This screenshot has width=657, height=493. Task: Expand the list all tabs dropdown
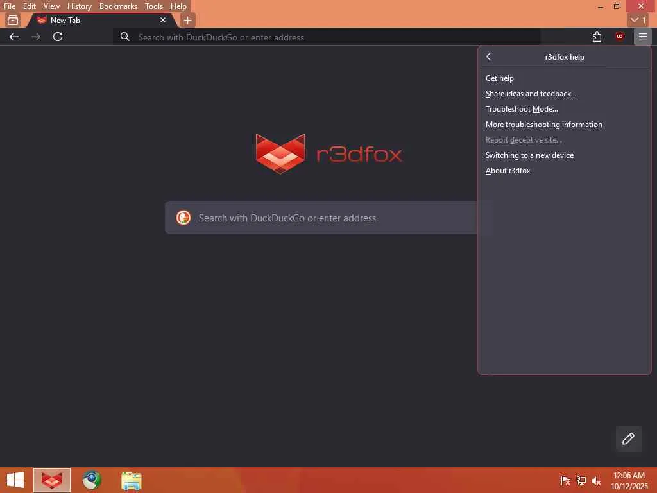638,20
